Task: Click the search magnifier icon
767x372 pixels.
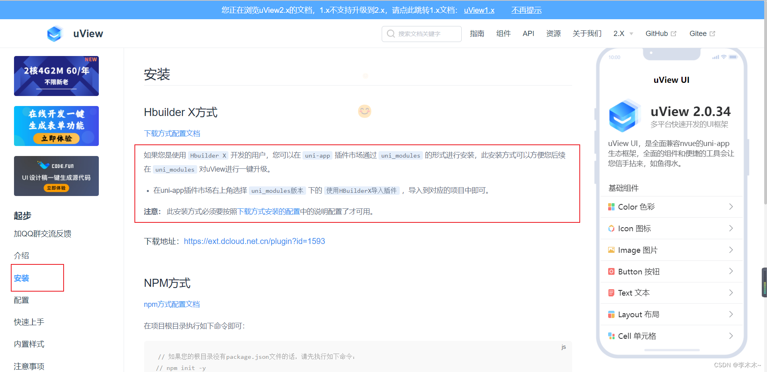Action: [x=391, y=34]
